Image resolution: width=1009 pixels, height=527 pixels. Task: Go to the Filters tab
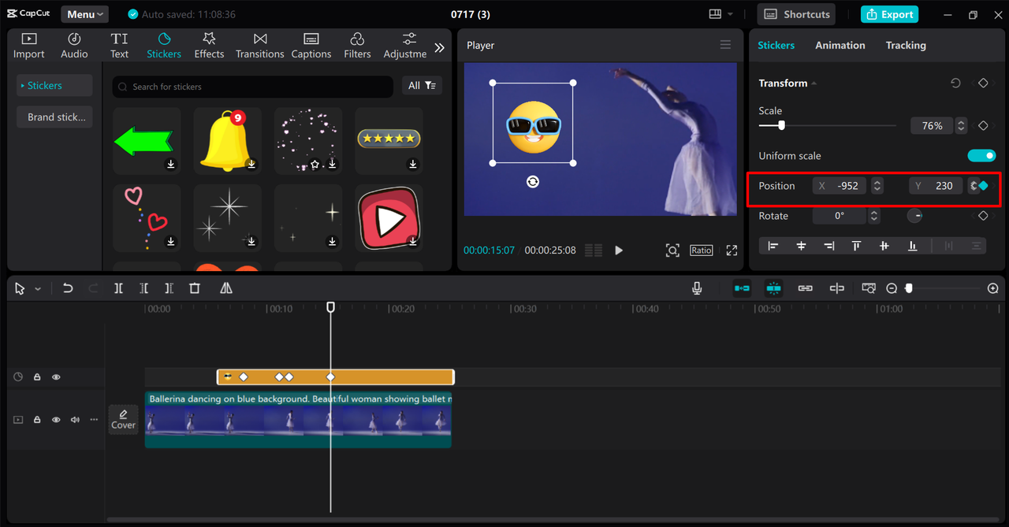[x=357, y=46]
